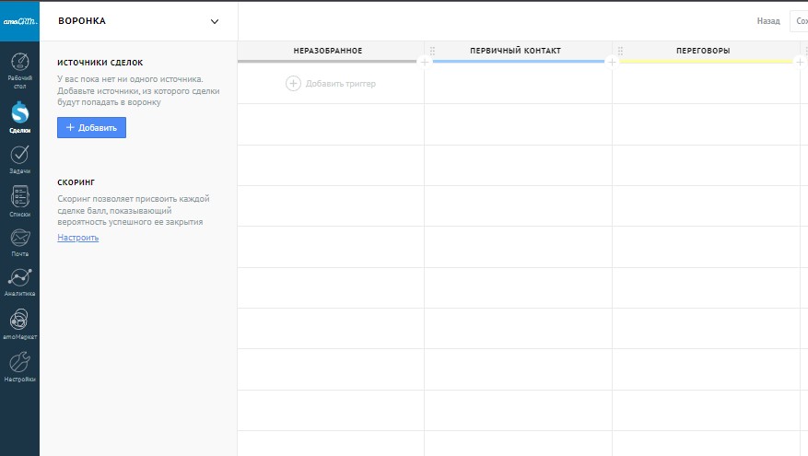808x456 pixels.
Task: Click Добавить триггер in Неразобранное column
Action: 332,84
